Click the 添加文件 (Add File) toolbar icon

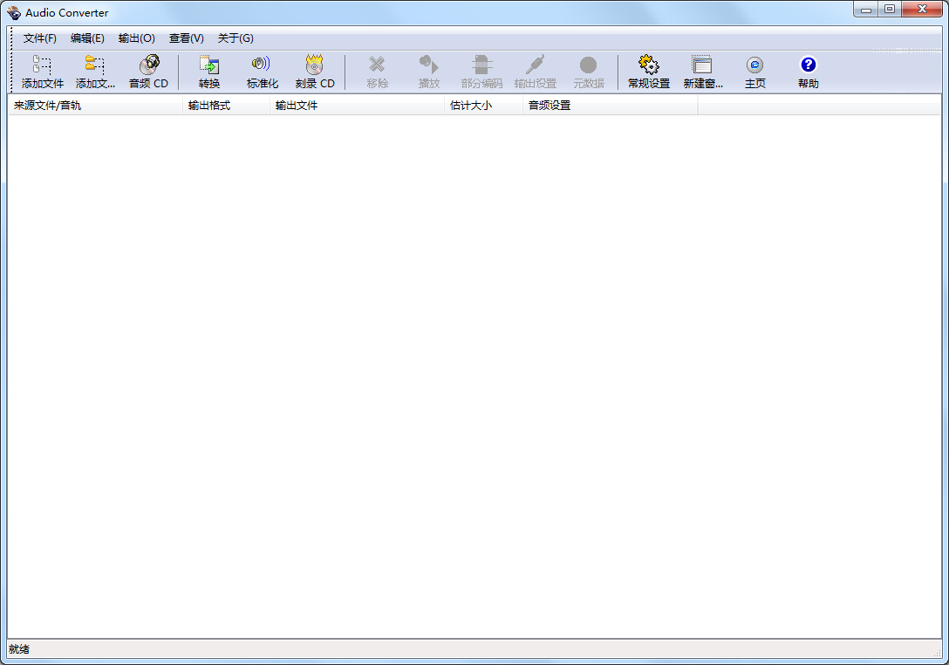pyautogui.click(x=41, y=71)
